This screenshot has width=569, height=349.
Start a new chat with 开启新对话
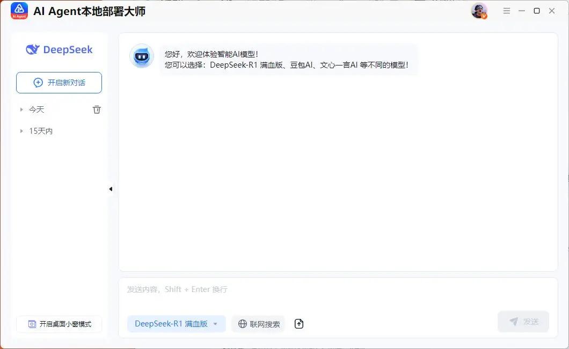(x=59, y=83)
